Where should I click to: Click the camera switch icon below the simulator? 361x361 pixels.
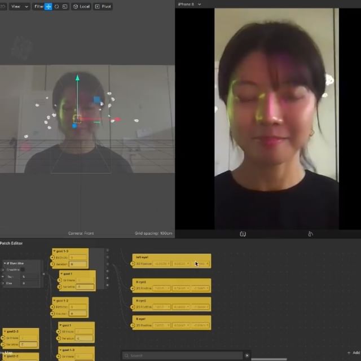(243, 234)
